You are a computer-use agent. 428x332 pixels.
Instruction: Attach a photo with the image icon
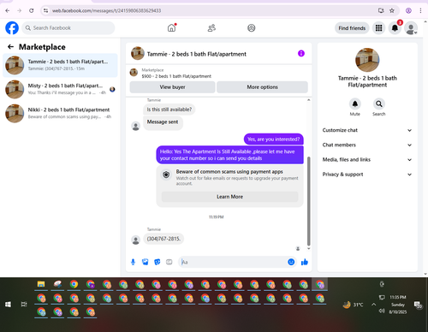pyautogui.click(x=145, y=262)
